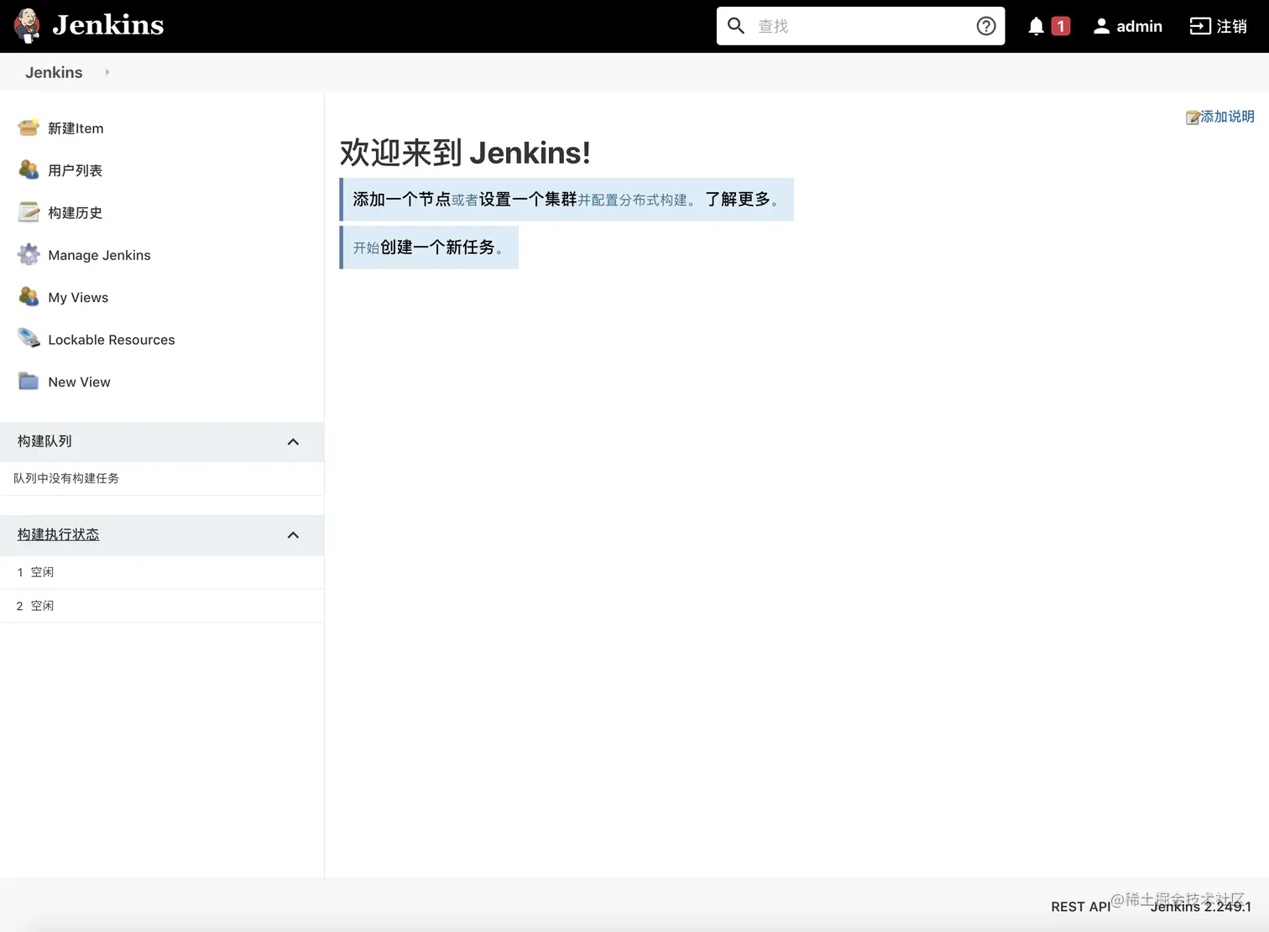1269x932 pixels.
Task: Open My Views menu entry
Action: (78, 297)
